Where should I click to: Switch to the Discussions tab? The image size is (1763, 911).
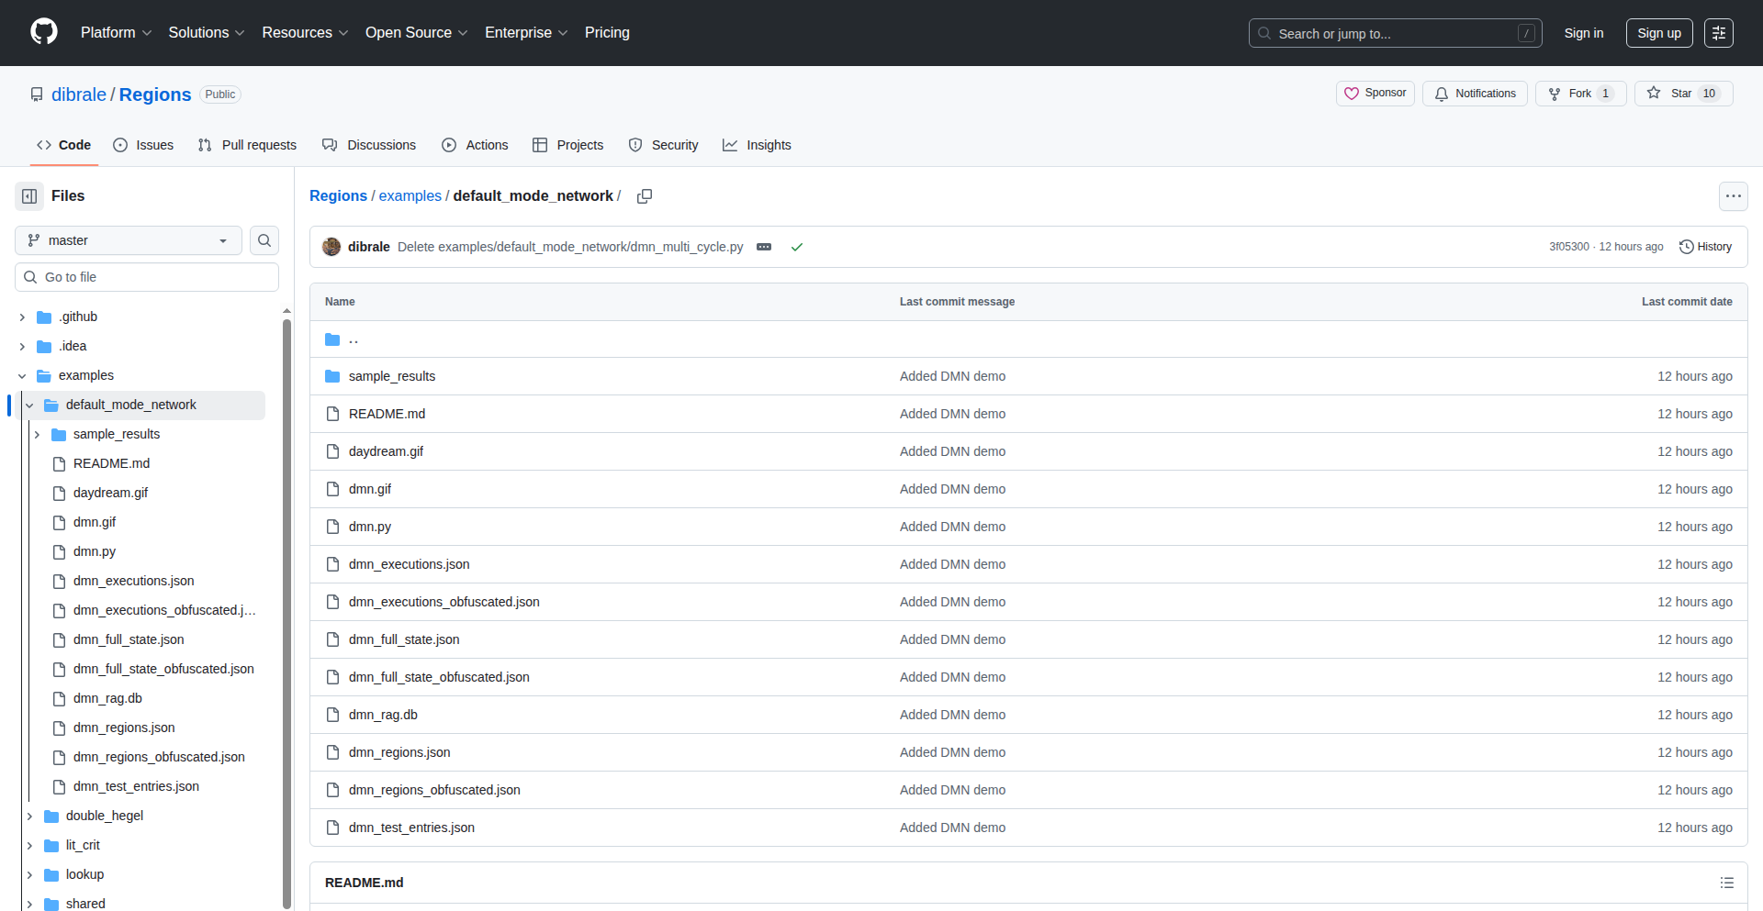pyautogui.click(x=369, y=145)
